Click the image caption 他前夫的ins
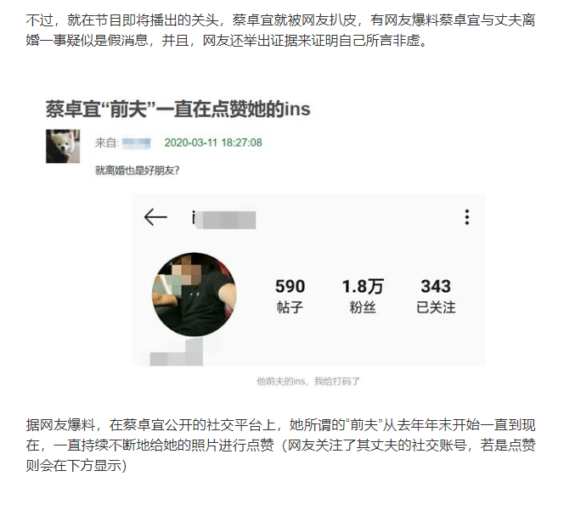The height and width of the screenshot is (510, 575). pos(308,381)
